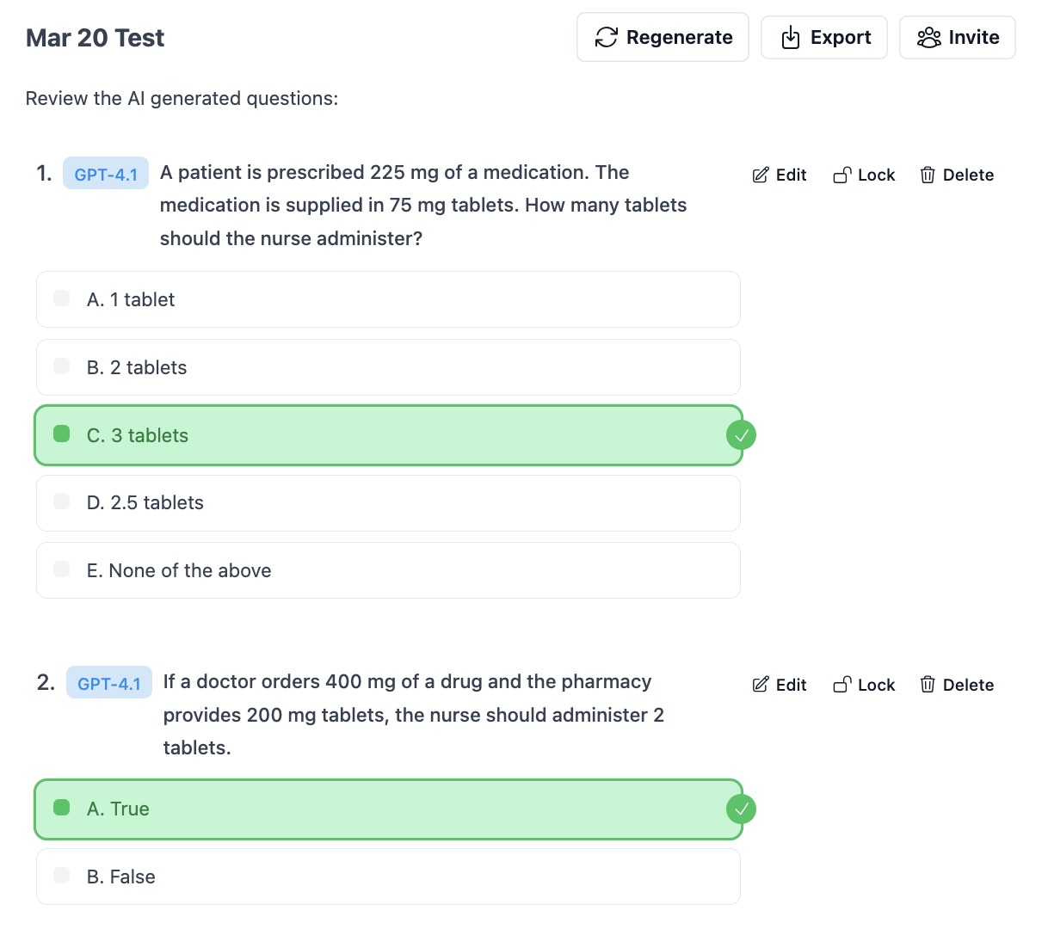Click the GPT-4.1 badge on question 1
The height and width of the screenshot is (929, 1048).
(106, 174)
